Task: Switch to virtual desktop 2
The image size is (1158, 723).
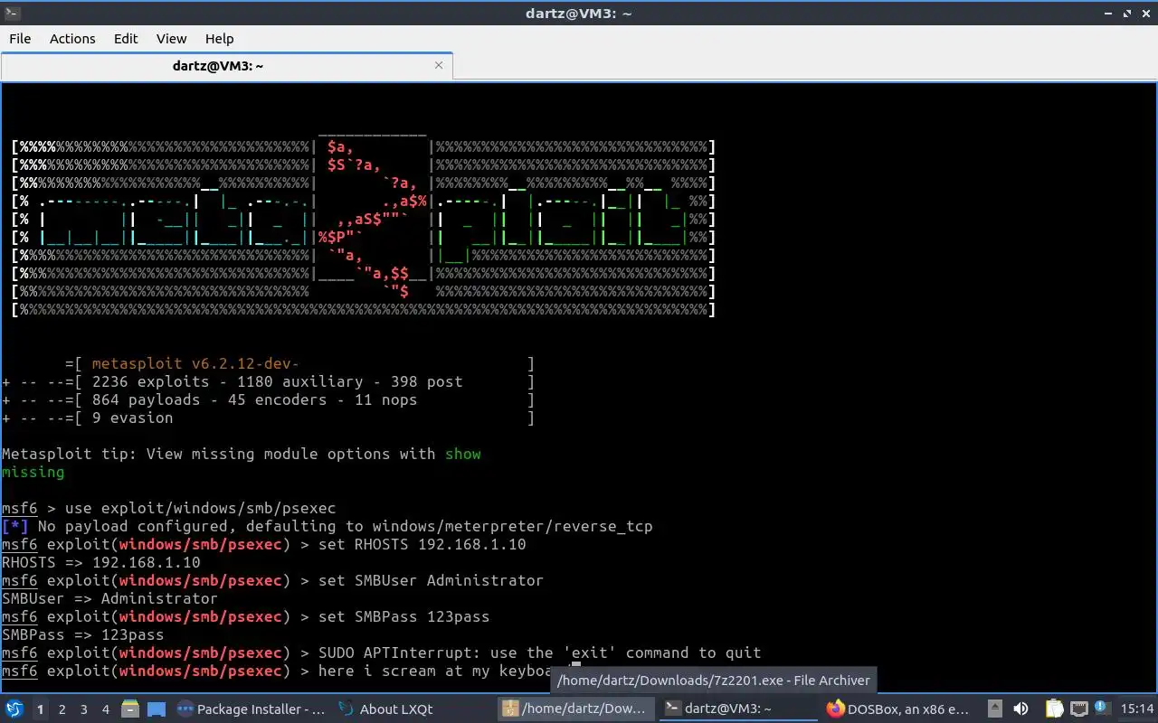Action: (62, 709)
